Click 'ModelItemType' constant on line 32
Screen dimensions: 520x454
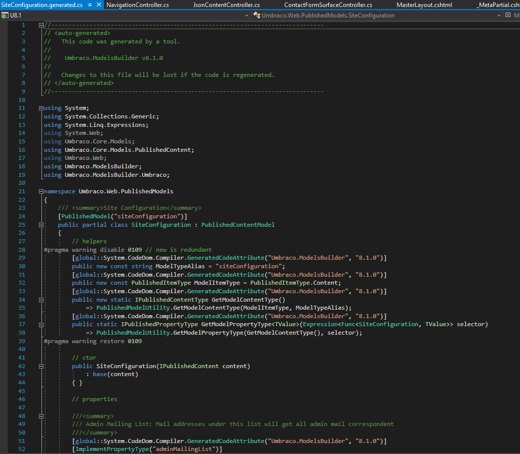click(x=217, y=283)
